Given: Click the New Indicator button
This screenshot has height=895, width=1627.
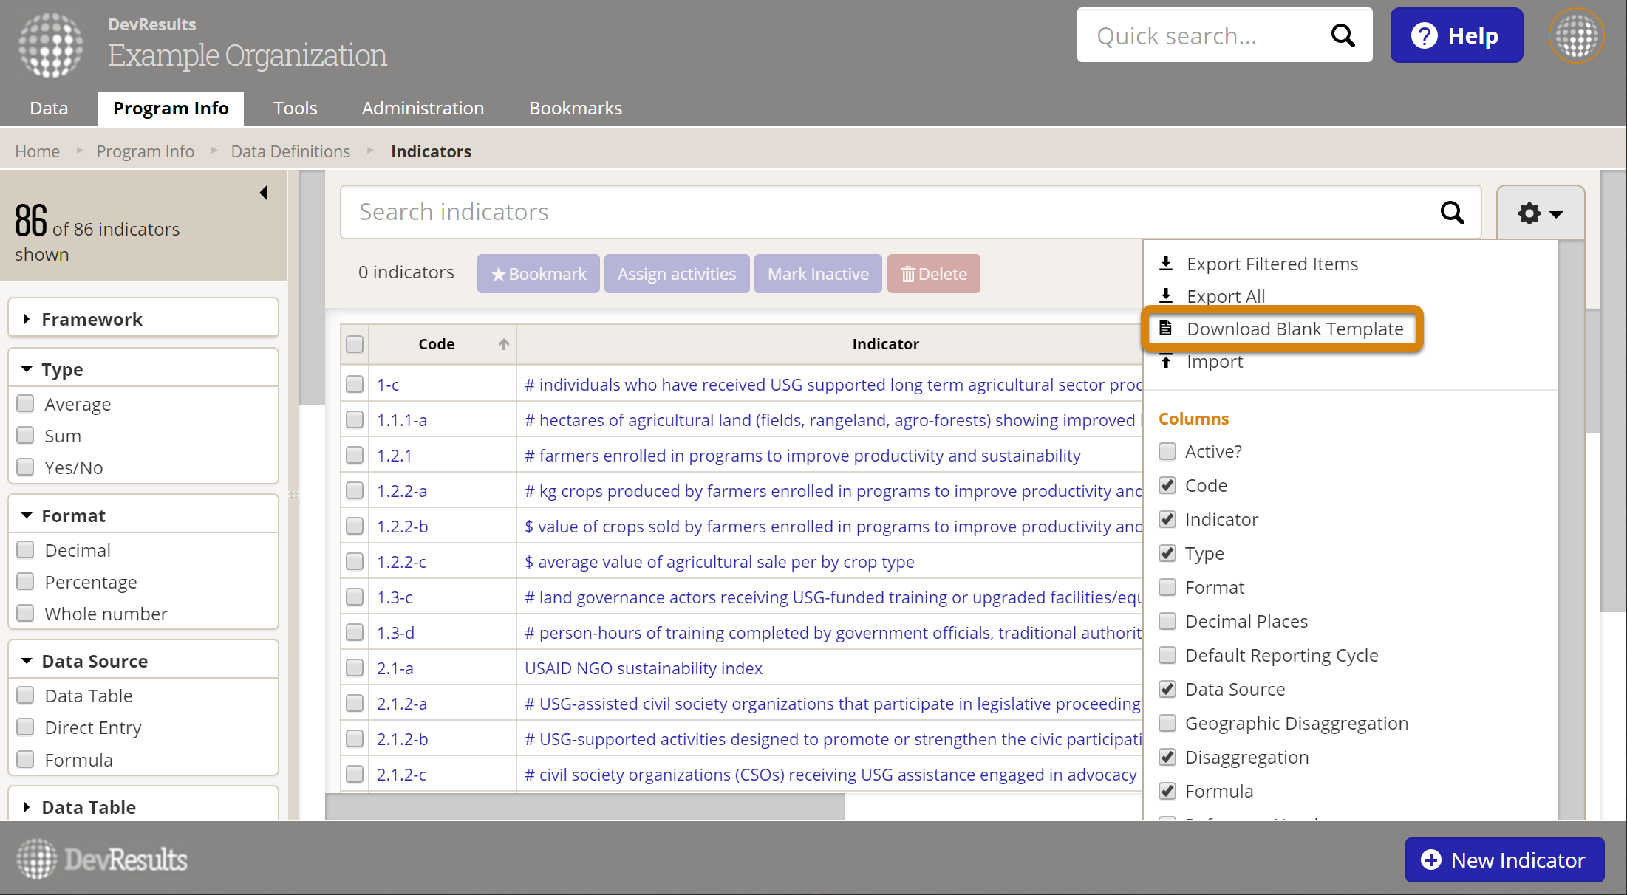Looking at the screenshot, I should pyautogui.click(x=1504, y=860).
